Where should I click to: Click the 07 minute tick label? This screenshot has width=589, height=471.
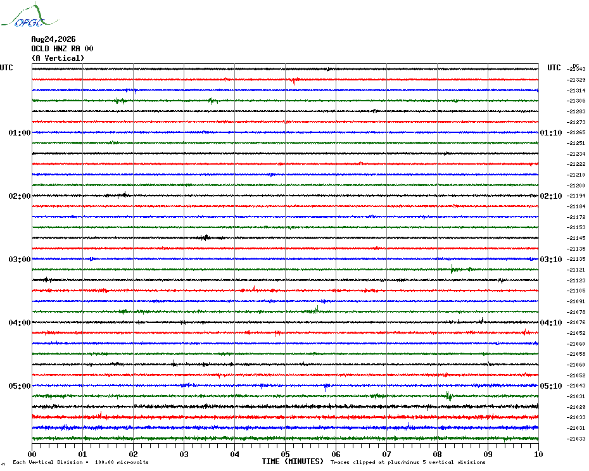pos(386,454)
